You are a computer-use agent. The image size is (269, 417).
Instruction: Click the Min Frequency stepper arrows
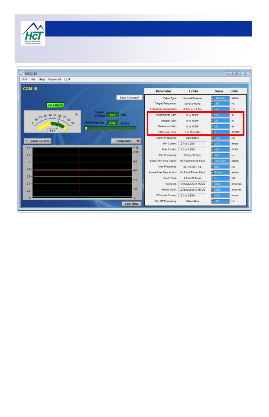(212, 155)
